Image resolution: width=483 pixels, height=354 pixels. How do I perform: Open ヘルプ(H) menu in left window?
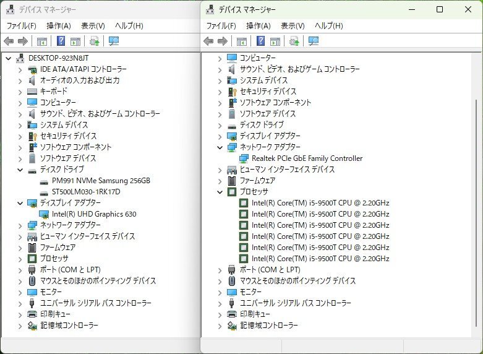pos(129,25)
